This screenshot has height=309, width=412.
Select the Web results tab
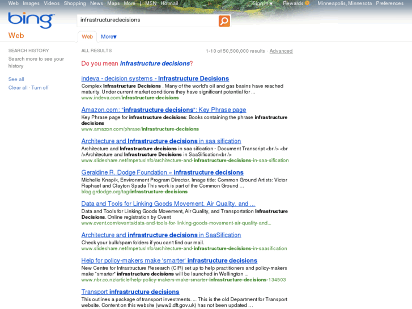87,36
